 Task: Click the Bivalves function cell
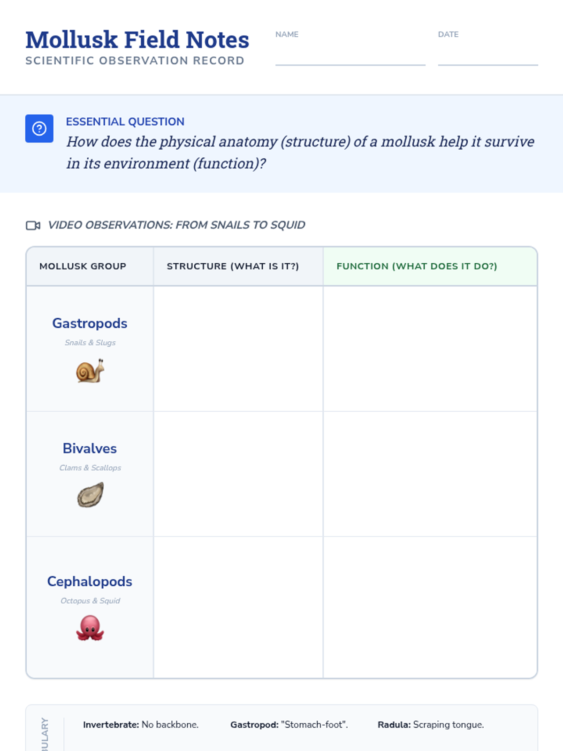[x=430, y=474]
